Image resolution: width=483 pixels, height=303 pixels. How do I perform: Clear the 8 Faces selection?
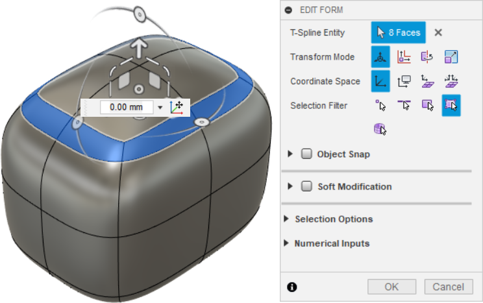(438, 32)
